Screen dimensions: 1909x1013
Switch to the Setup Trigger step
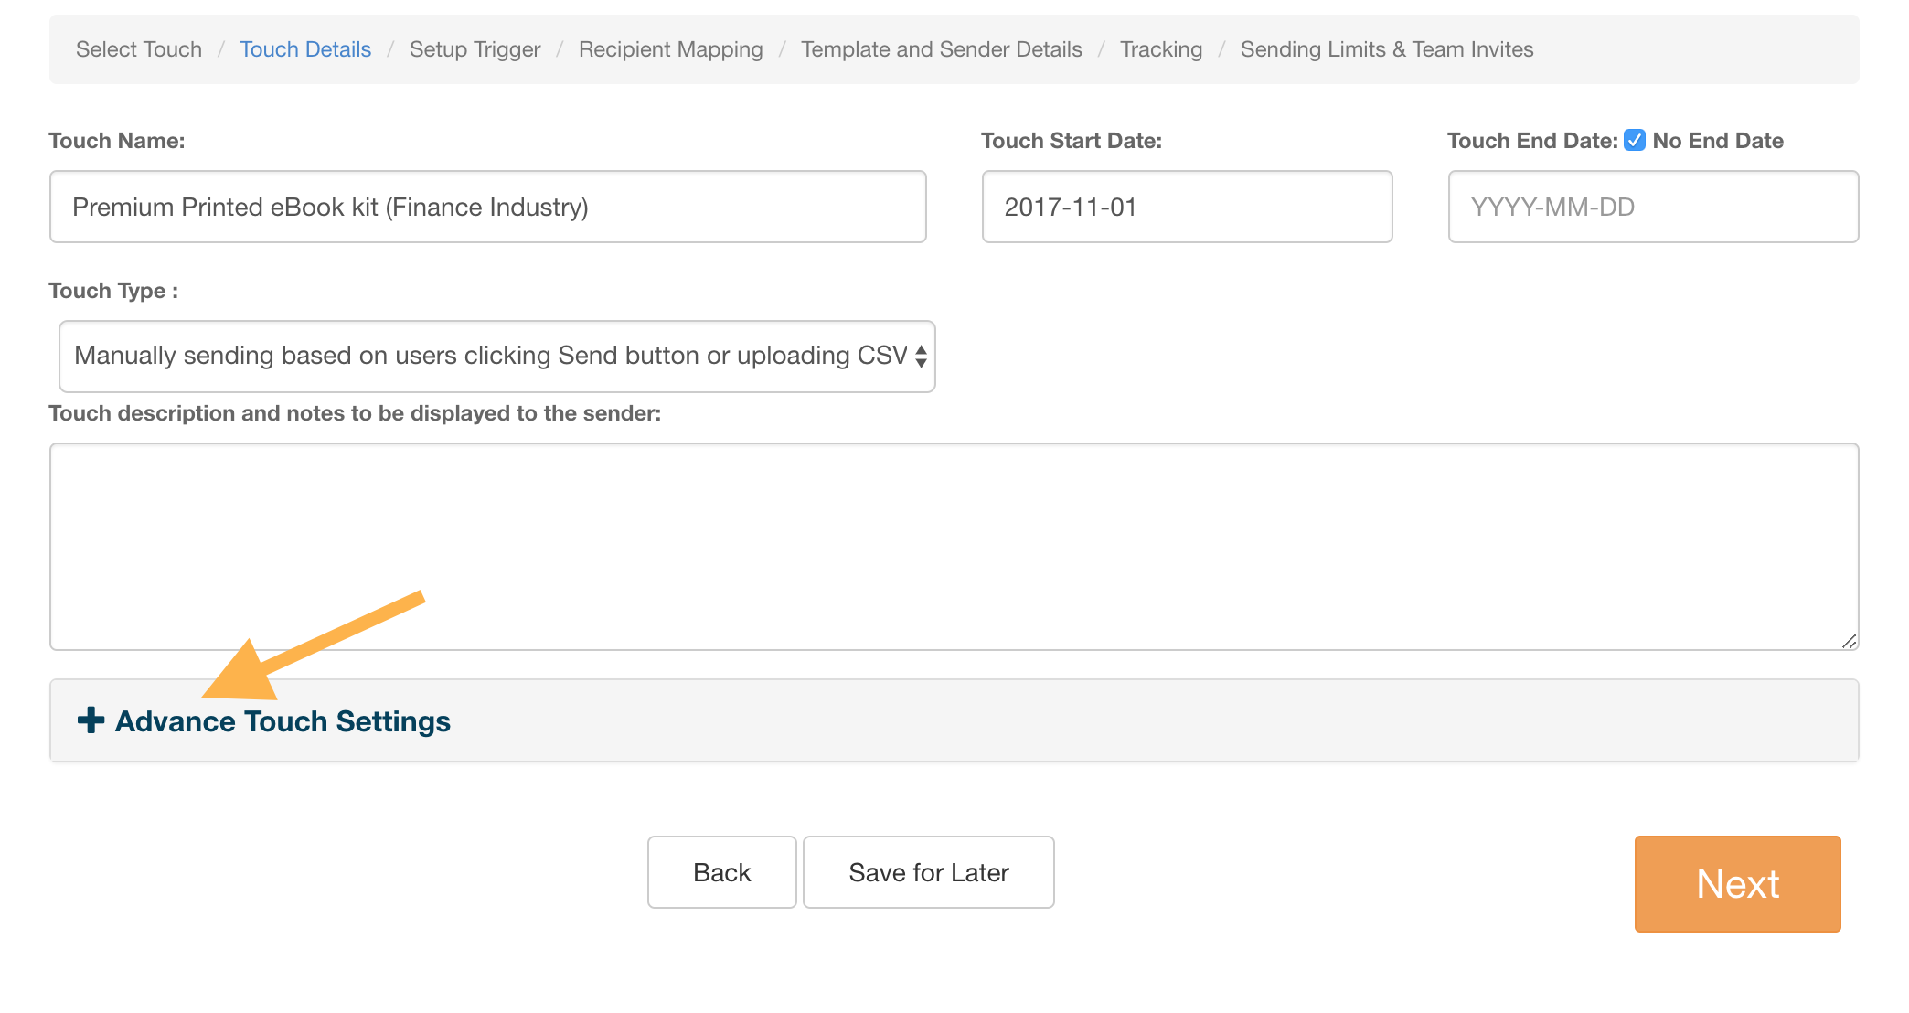pos(475,49)
